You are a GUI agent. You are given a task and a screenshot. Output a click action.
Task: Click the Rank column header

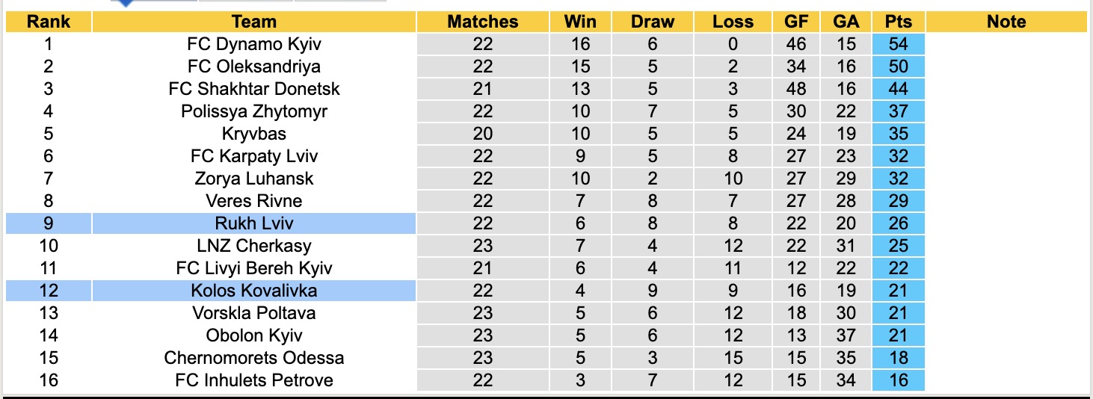click(x=48, y=22)
